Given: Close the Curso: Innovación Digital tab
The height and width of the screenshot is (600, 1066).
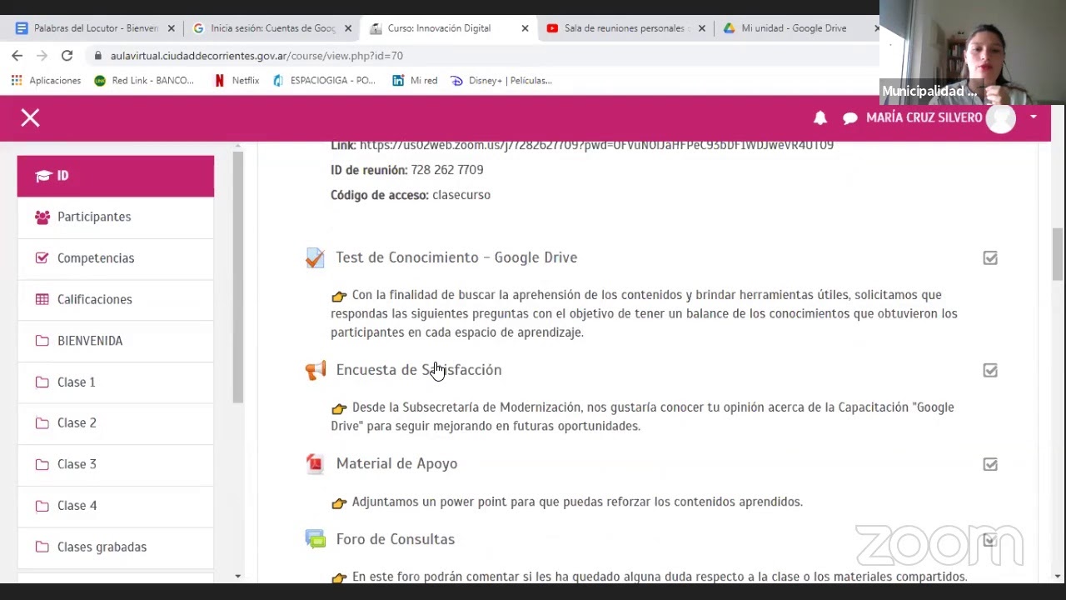Looking at the screenshot, I should (x=525, y=28).
